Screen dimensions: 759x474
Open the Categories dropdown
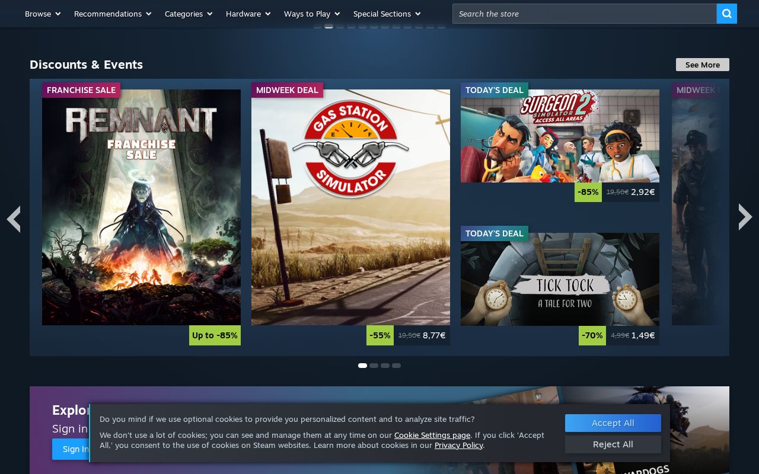[x=189, y=14]
